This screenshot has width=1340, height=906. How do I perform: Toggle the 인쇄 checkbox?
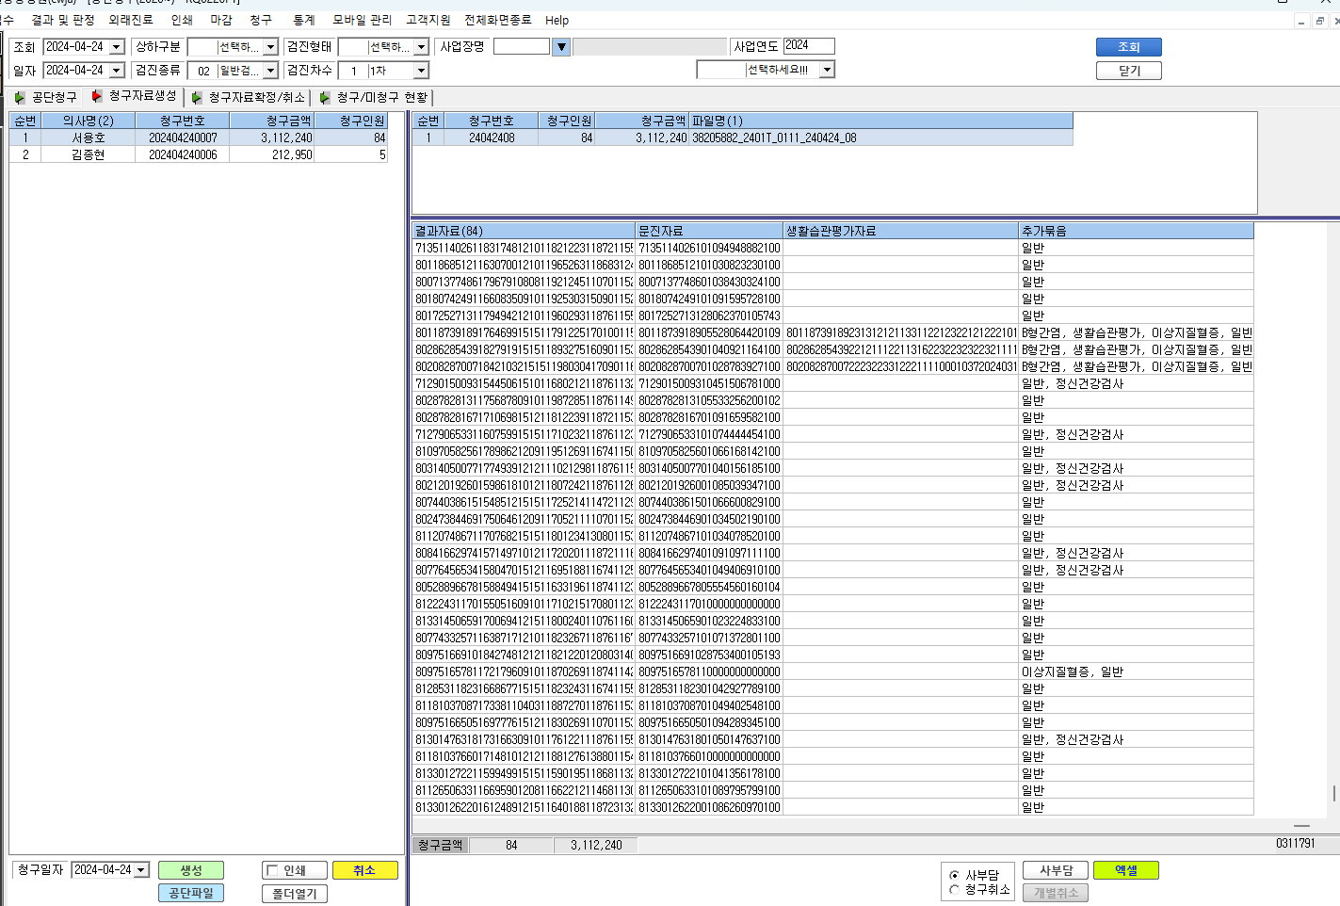[x=273, y=870]
